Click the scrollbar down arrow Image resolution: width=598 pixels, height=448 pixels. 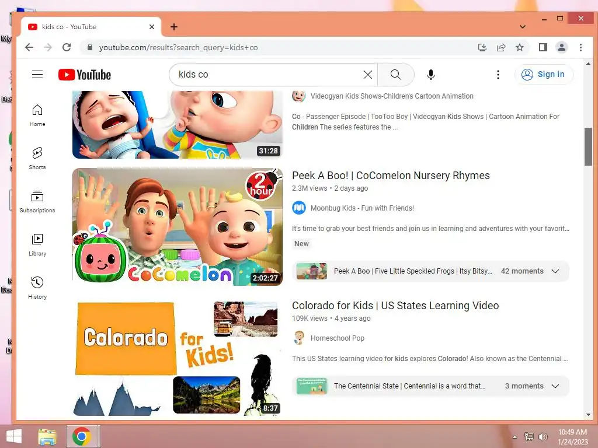588,415
